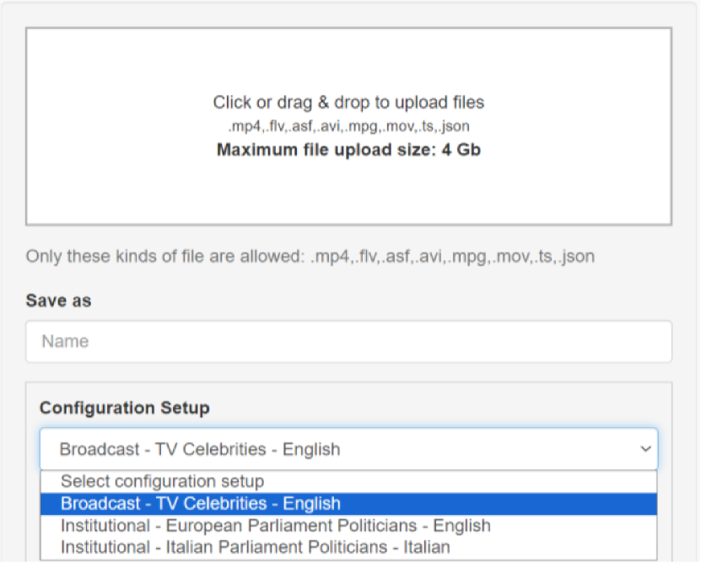The image size is (701, 585).
Task: Click the "Maximum file upload size" text
Action: point(348,150)
